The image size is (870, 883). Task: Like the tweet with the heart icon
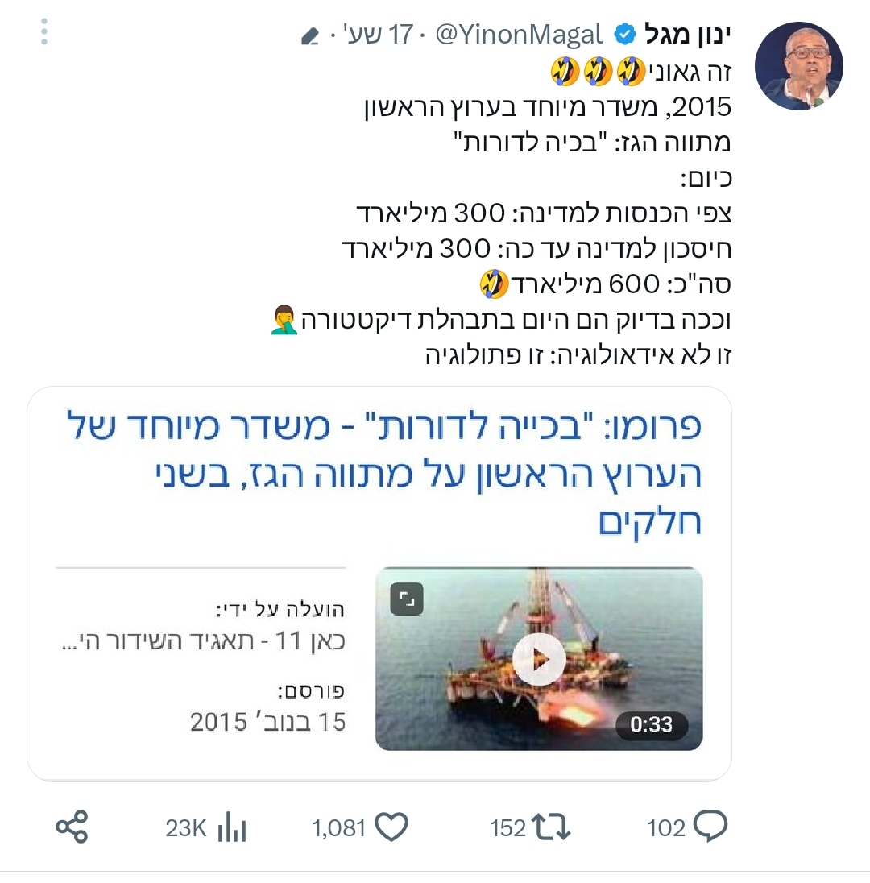(x=391, y=827)
